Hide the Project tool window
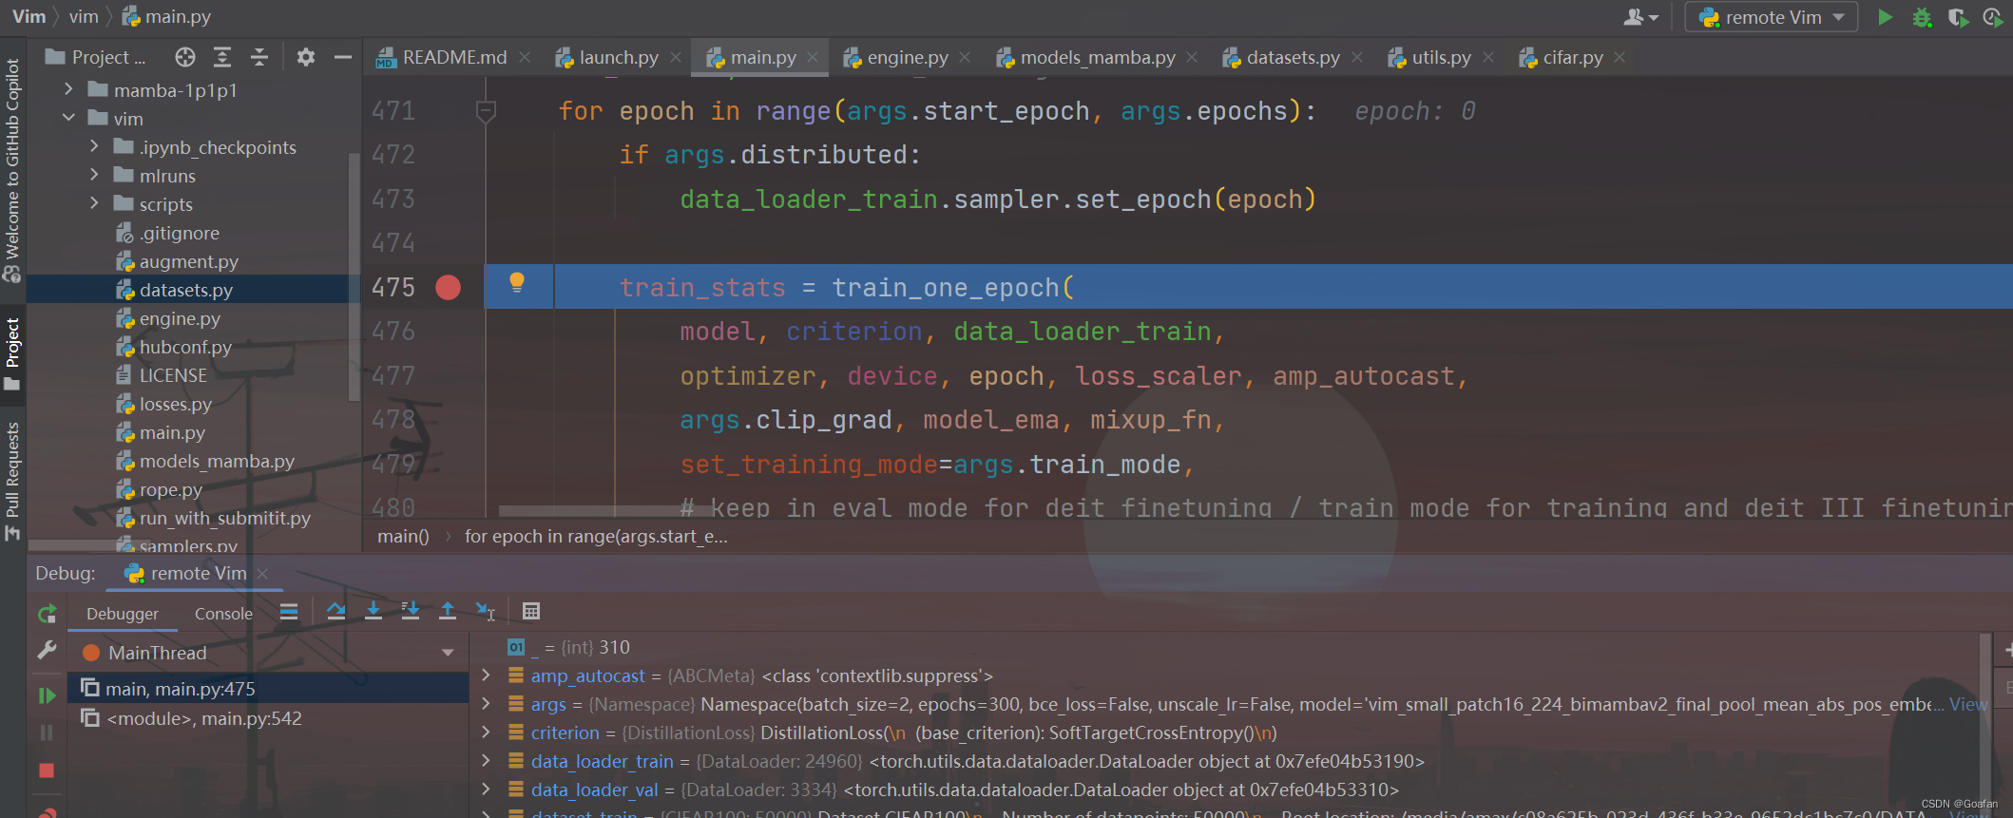This screenshot has height=818, width=2013. tap(342, 57)
